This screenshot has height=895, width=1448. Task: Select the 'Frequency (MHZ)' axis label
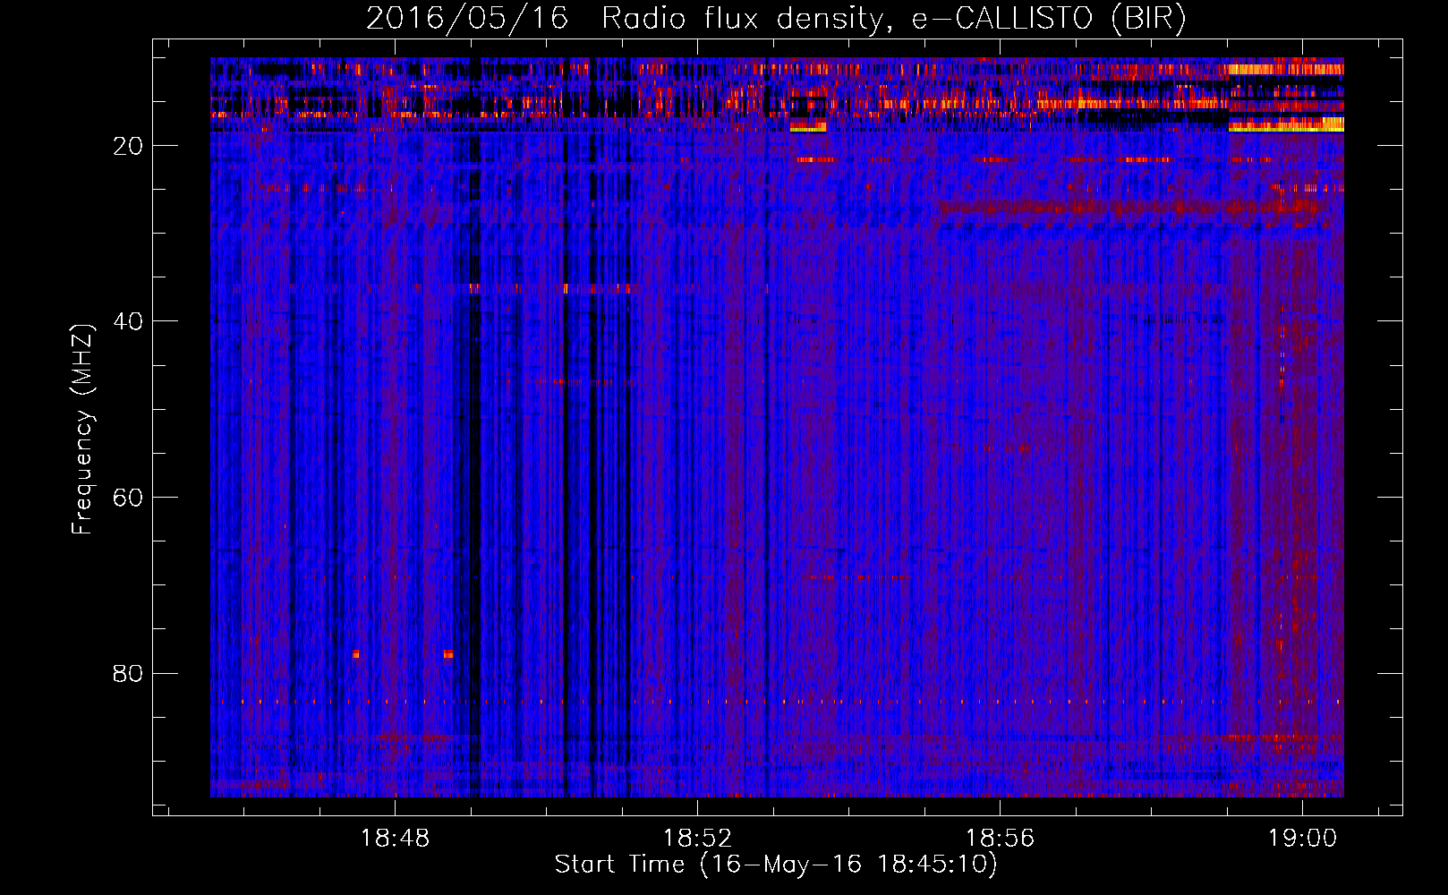coord(82,429)
